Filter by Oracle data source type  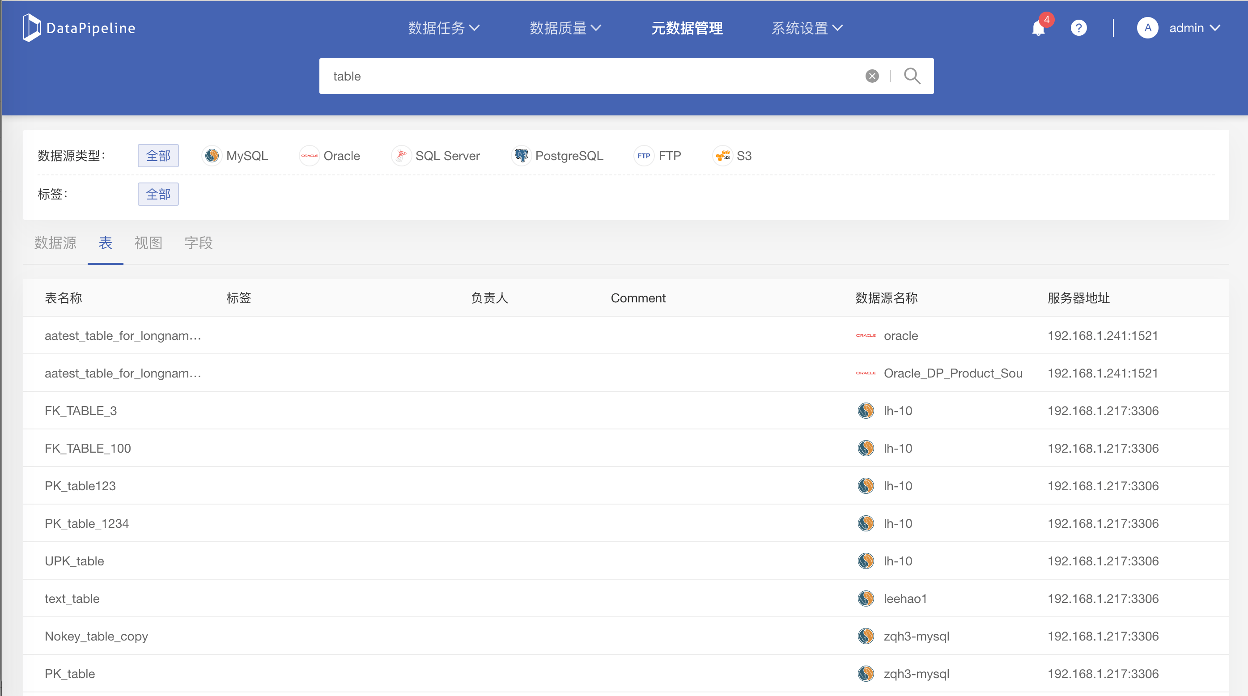[330, 156]
